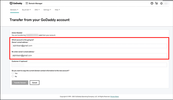Viewport: 173px width, 100px height.
Task: Click the Domains chevron arrow
Action: click(18, 10)
